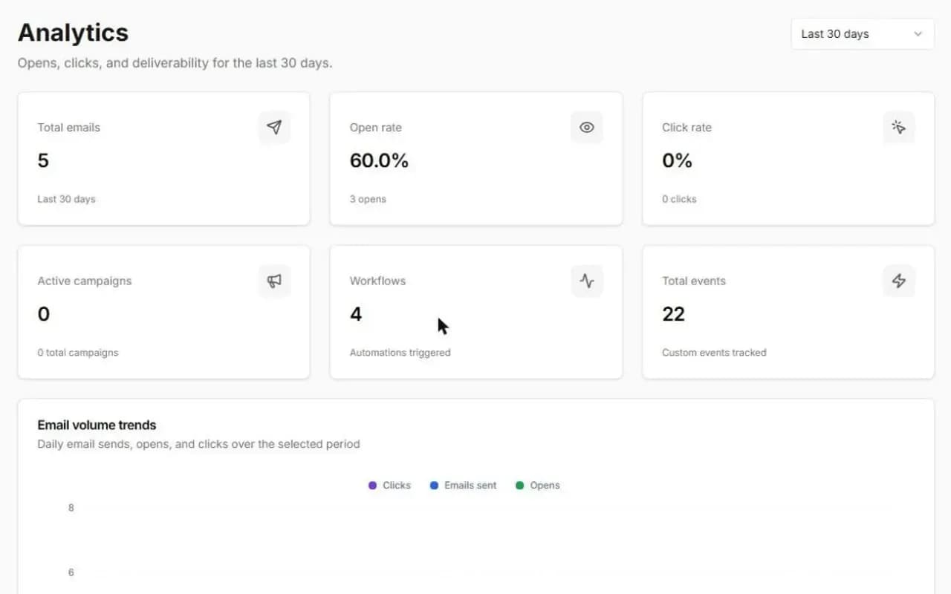The width and height of the screenshot is (951, 594).
Task: Toggle the Clicks series in chart legend
Action: tap(389, 486)
